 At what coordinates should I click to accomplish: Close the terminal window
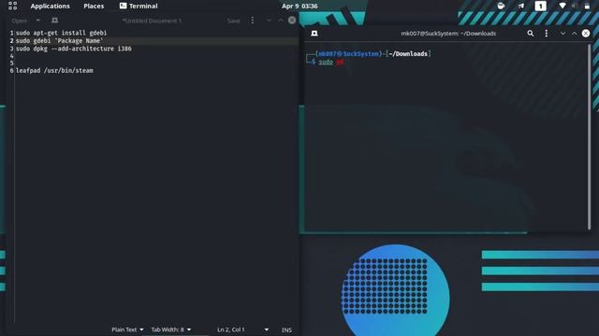pyautogui.click(x=586, y=34)
